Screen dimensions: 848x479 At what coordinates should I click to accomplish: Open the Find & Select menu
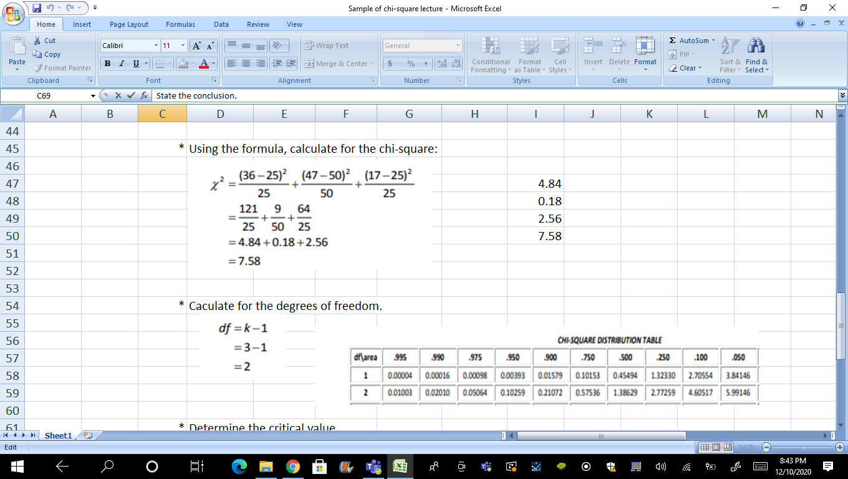(x=757, y=55)
